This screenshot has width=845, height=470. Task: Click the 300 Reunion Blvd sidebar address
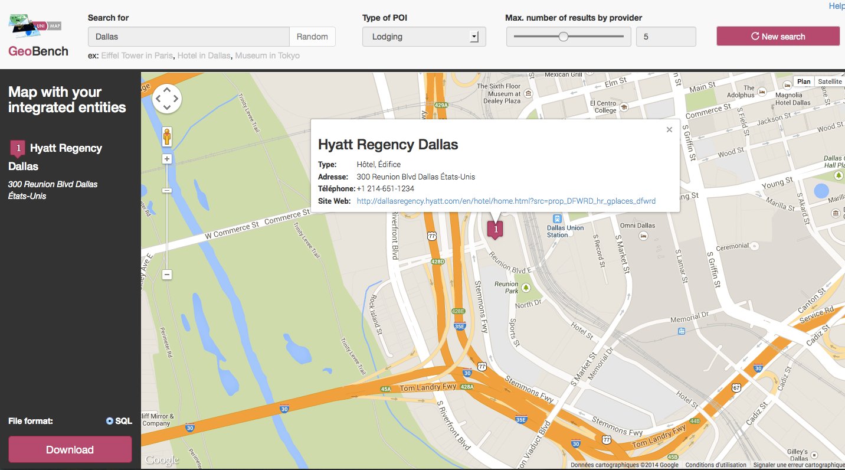(53, 190)
